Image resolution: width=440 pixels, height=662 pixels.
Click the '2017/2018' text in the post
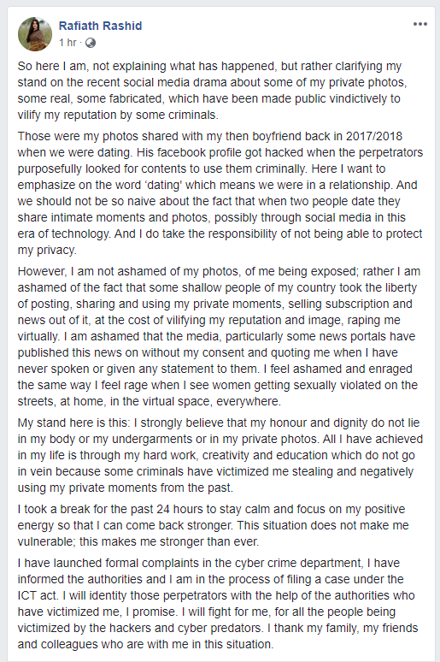tap(374, 136)
